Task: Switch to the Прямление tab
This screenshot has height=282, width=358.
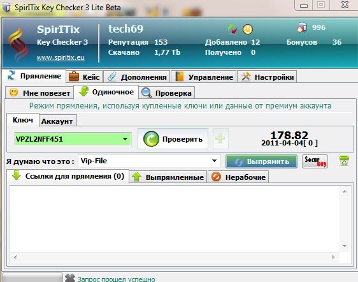Action: (x=34, y=76)
